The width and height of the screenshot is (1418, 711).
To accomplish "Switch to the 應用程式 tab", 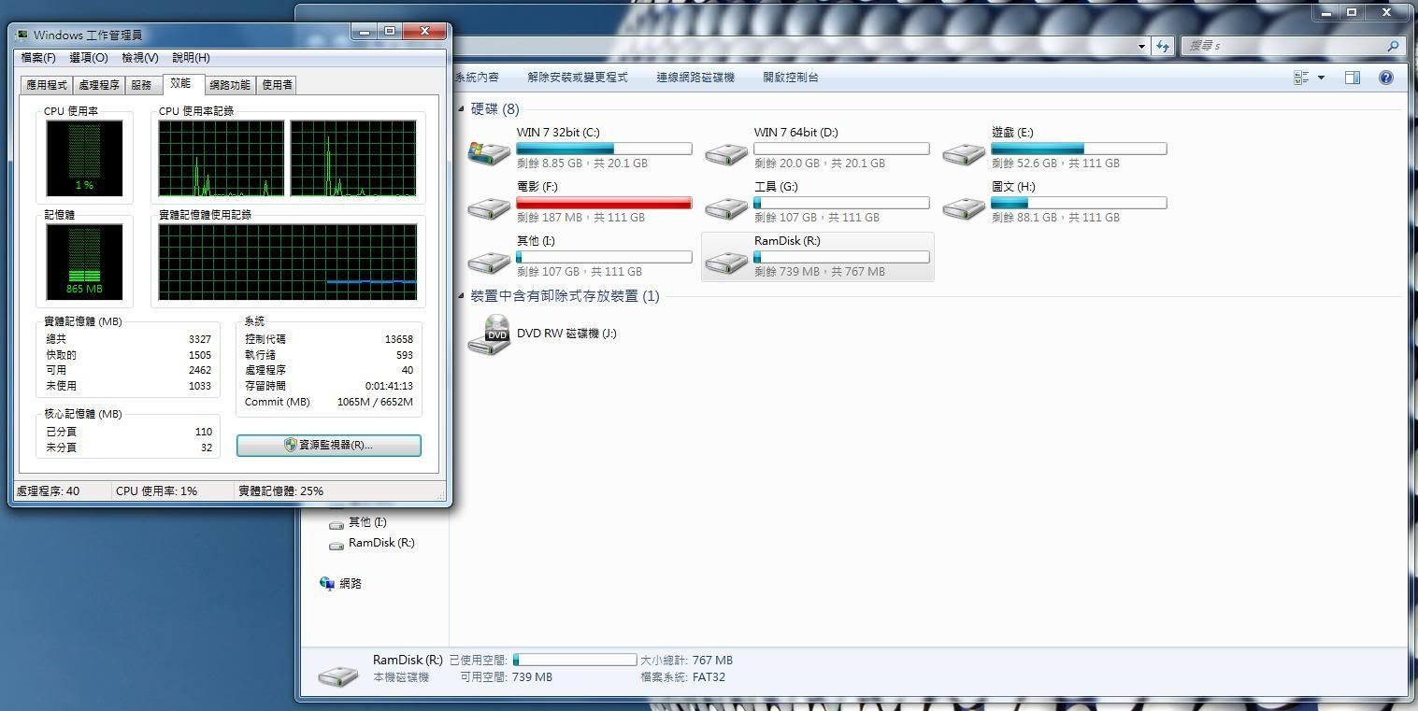I will (x=47, y=85).
